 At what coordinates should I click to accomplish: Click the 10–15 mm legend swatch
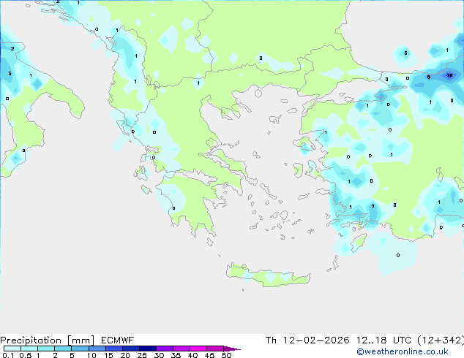point(97,349)
